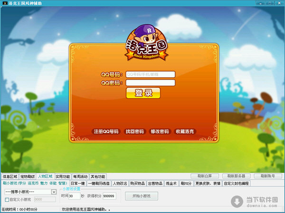The height and width of the screenshot is (213, 285).
Task: Go to the 实用功能 tab
Action: coord(63,176)
